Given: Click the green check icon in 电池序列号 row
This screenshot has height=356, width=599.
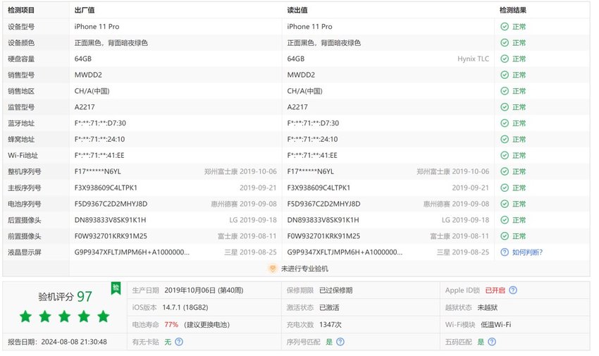Looking at the screenshot, I should click(505, 204).
